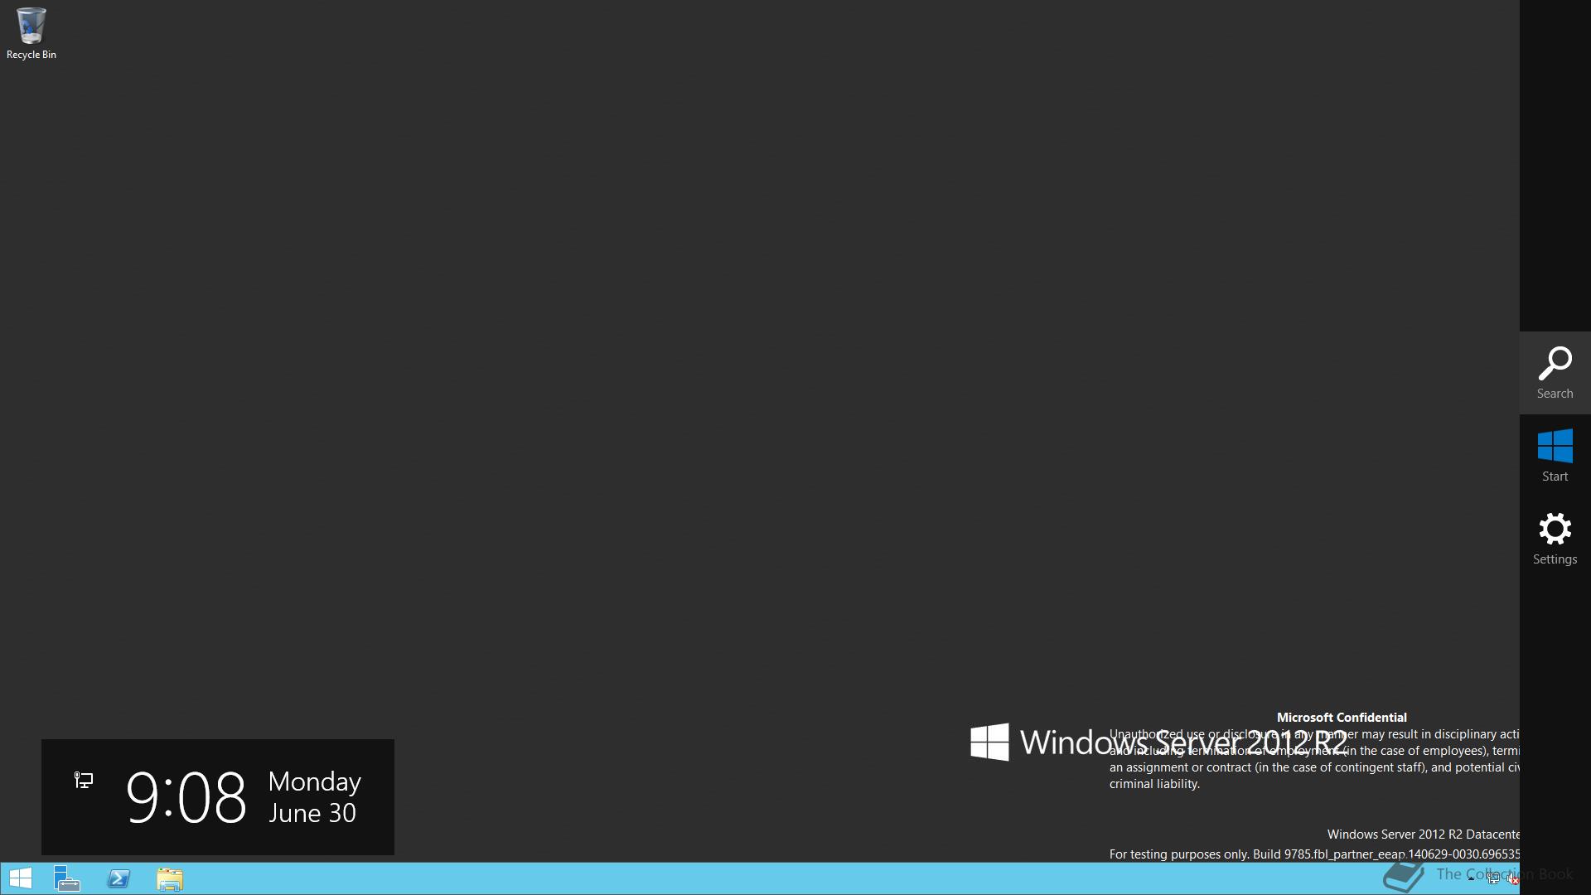
Task: Click the "Monday" day text in overlay
Action: click(315, 781)
